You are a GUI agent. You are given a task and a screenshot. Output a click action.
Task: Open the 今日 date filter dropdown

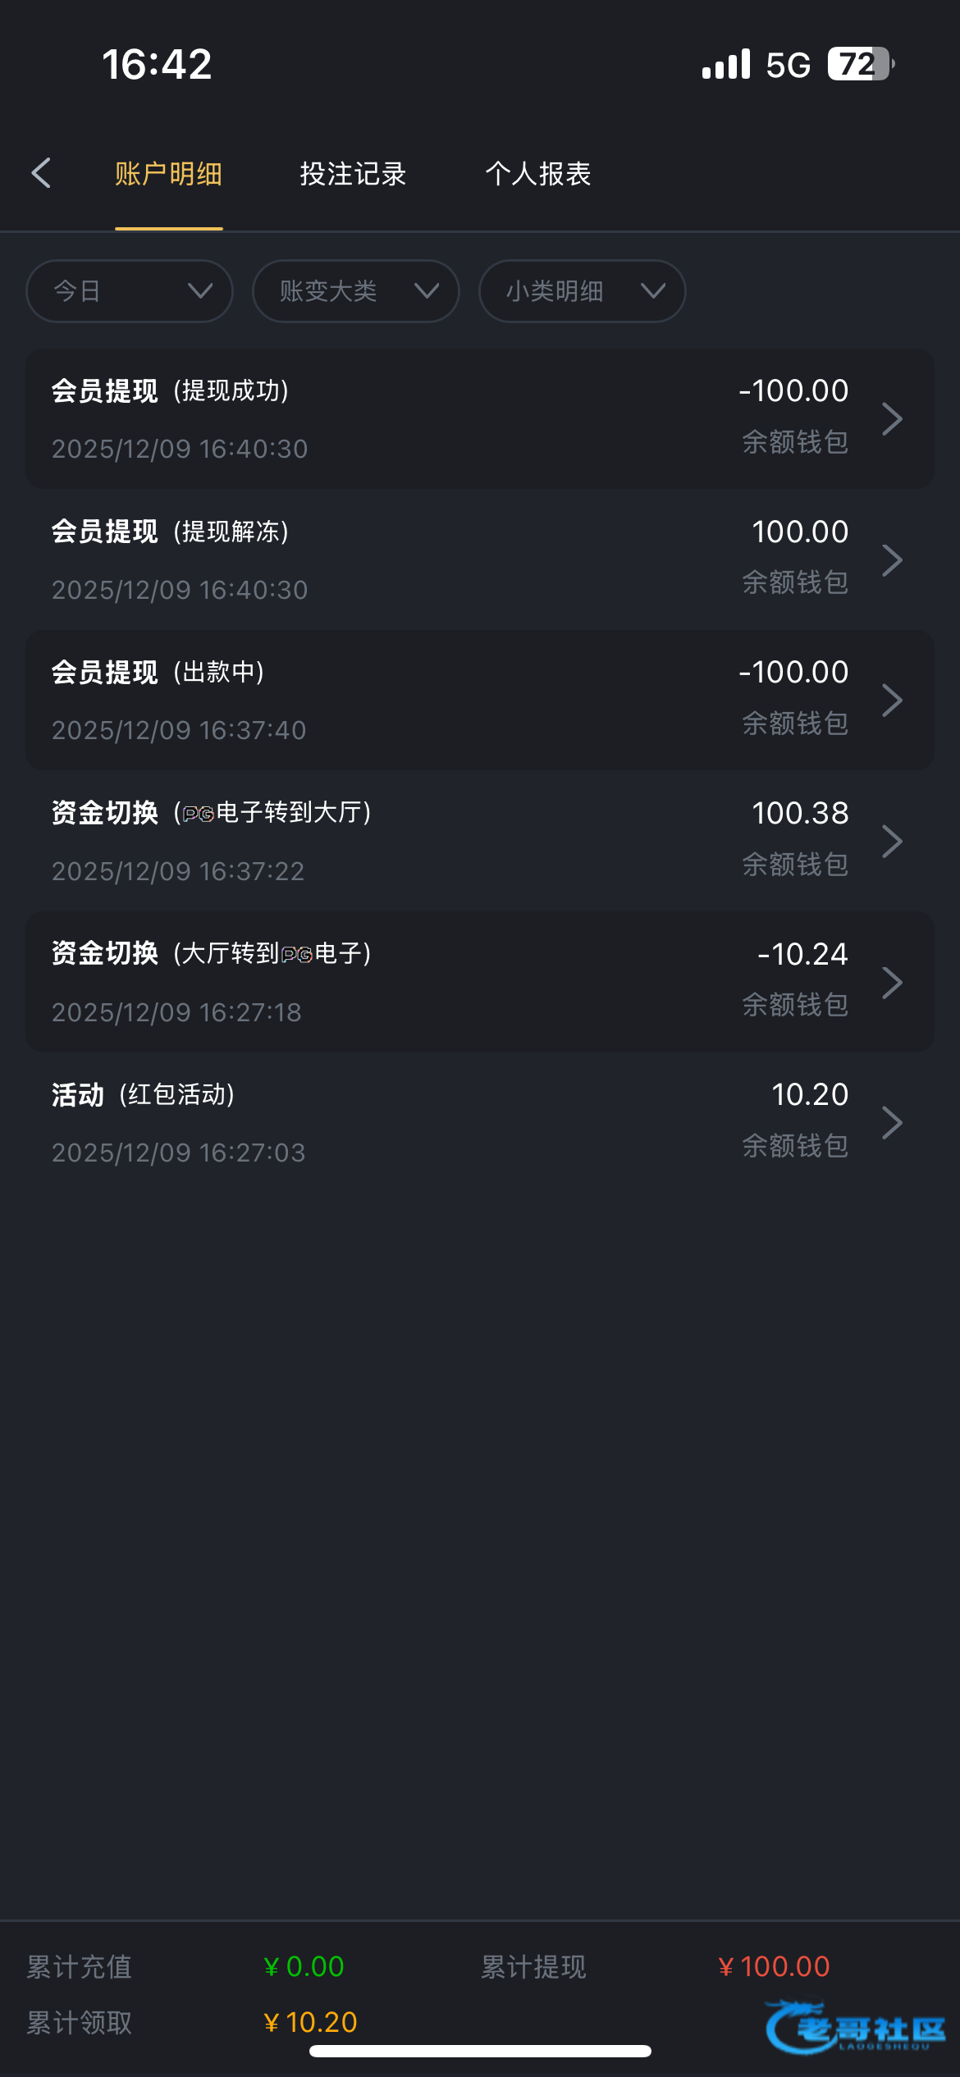pos(130,291)
